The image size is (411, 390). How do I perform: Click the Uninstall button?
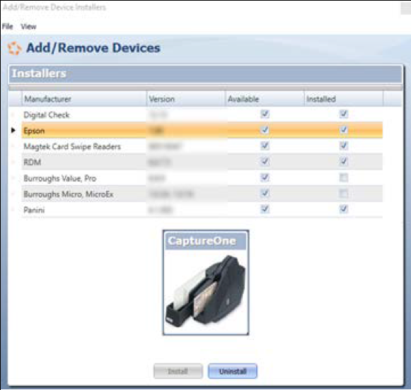coord(233,371)
